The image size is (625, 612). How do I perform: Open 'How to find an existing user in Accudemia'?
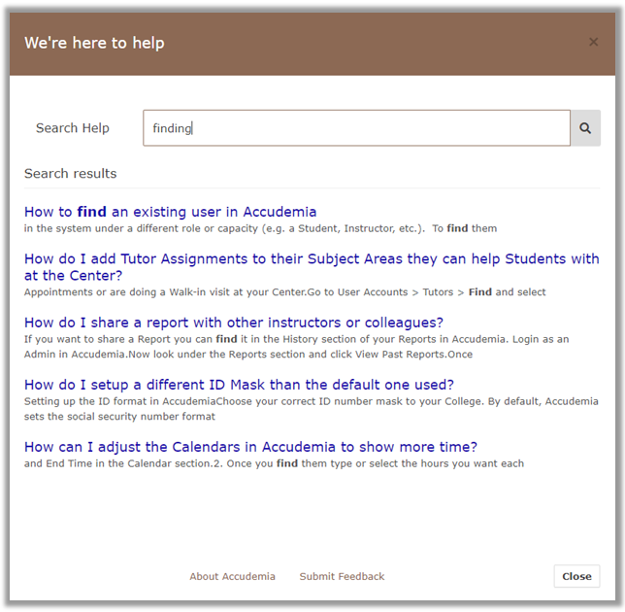pos(170,212)
